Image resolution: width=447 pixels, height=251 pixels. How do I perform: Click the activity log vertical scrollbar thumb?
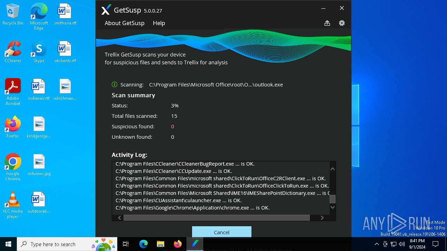point(333,199)
